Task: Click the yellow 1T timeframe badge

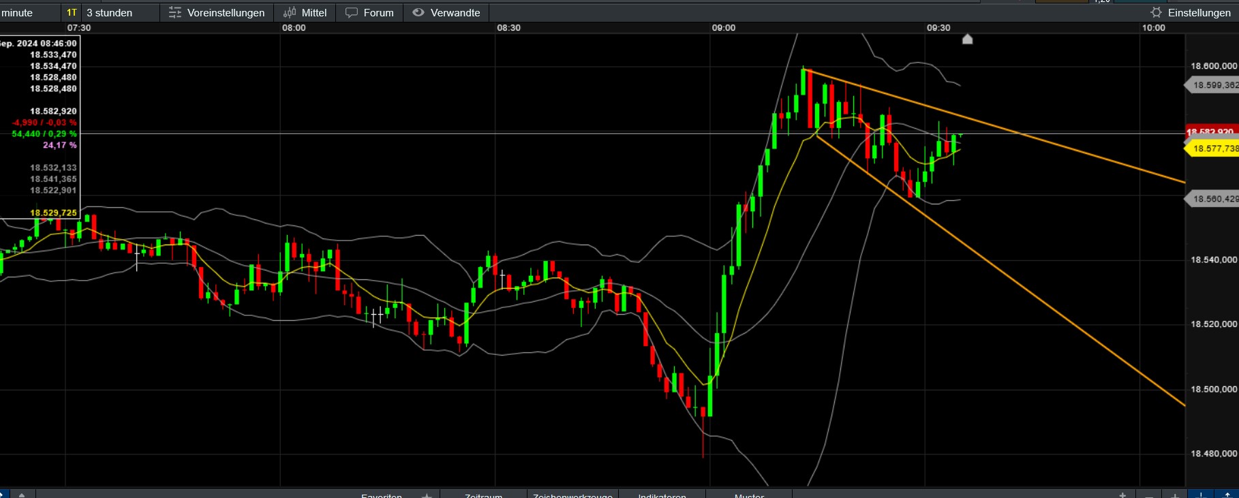Action: (x=72, y=13)
